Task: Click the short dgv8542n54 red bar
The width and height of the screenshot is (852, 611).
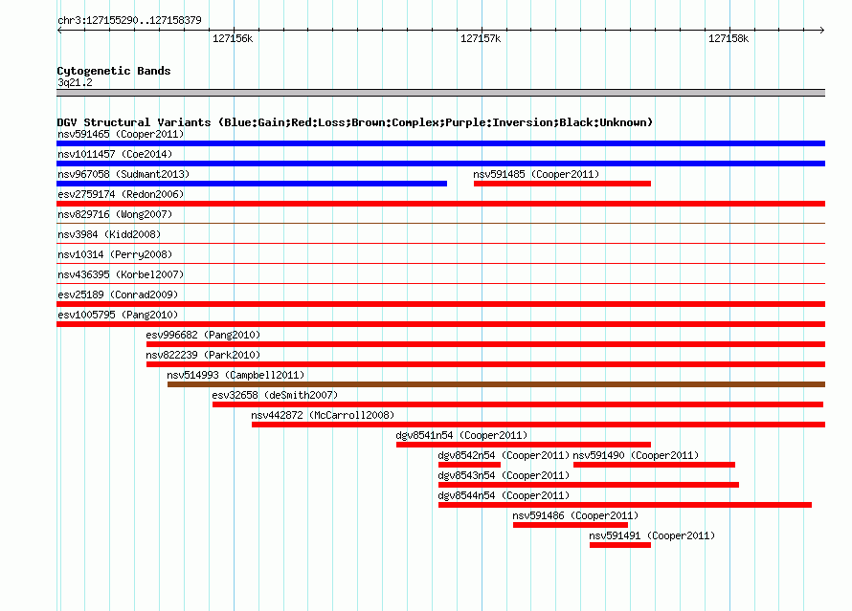Action: pyautogui.click(x=469, y=465)
